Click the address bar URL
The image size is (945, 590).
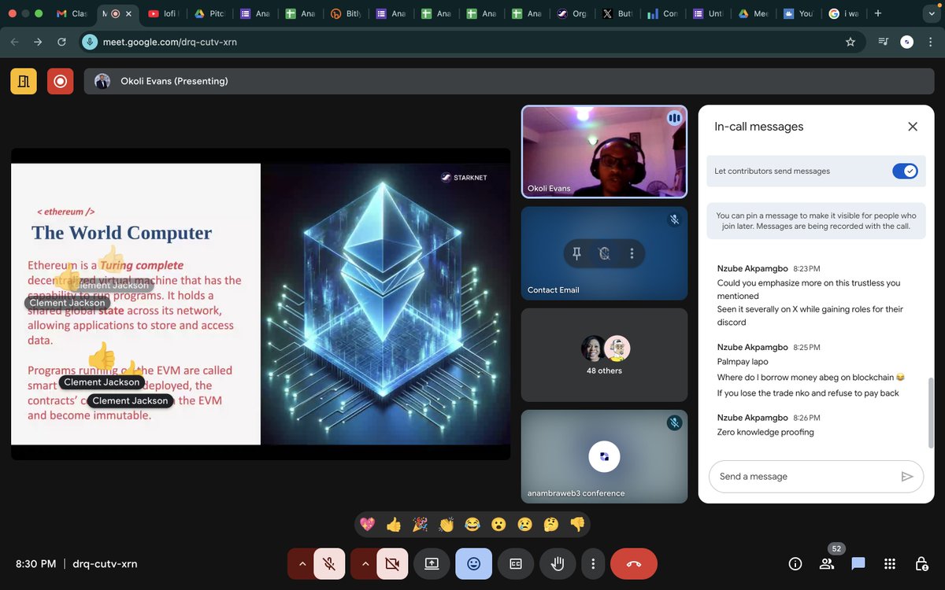tap(169, 42)
